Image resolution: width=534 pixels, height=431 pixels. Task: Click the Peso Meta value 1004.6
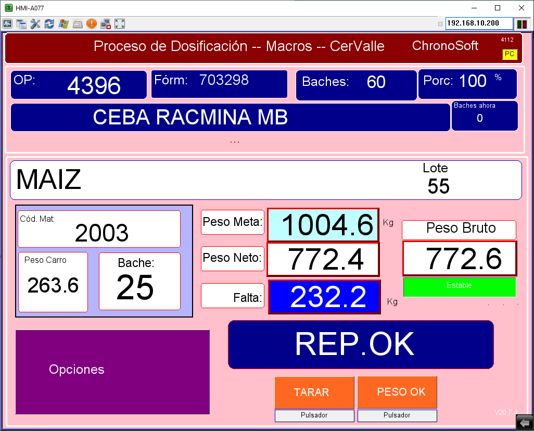[323, 225]
